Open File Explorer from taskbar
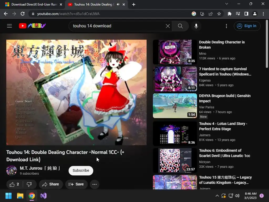 click(20, 196)
